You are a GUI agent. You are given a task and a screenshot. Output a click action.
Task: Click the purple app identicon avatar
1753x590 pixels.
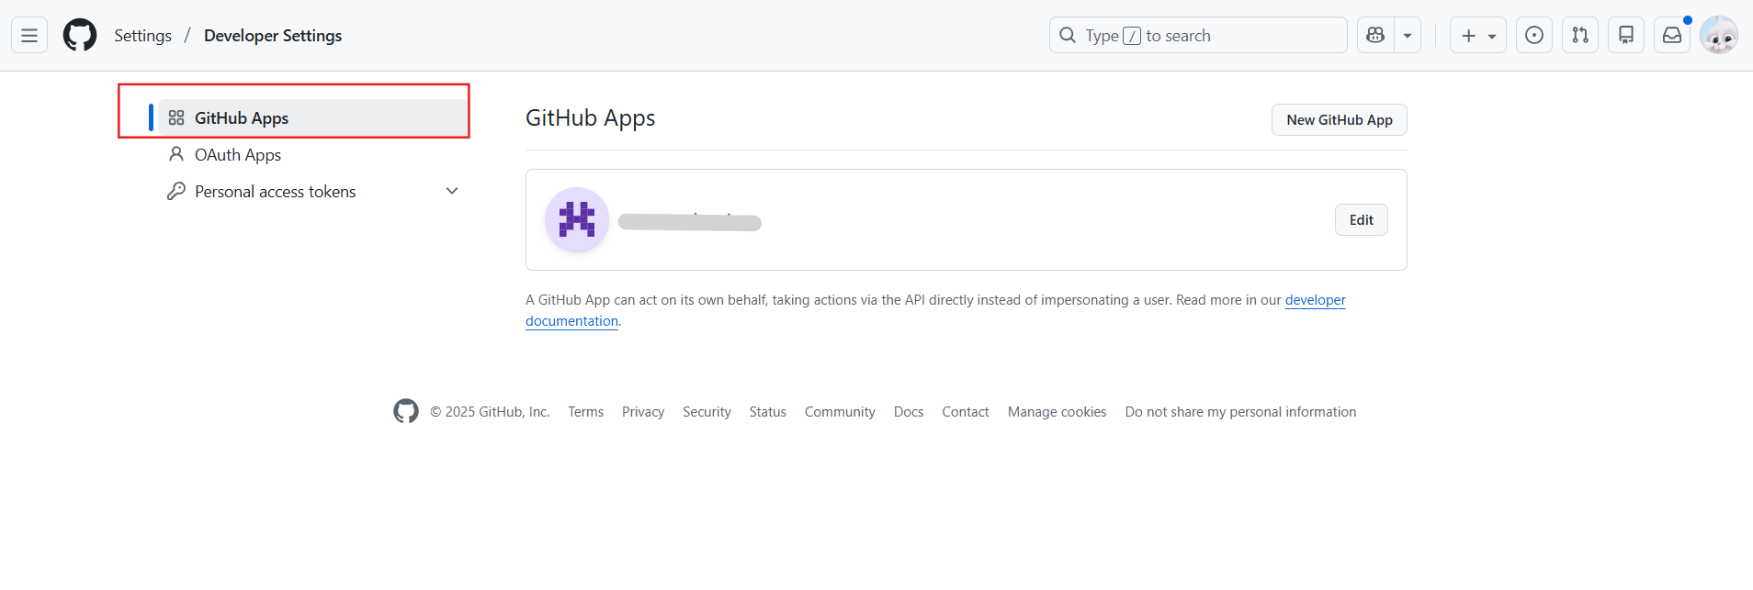click(x=577, y=220)
